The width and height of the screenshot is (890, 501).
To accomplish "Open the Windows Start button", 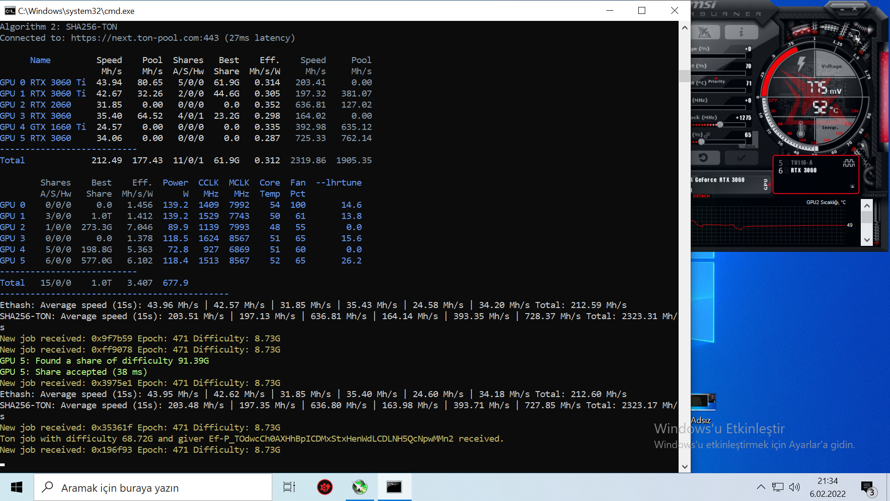I will (17, 487).
